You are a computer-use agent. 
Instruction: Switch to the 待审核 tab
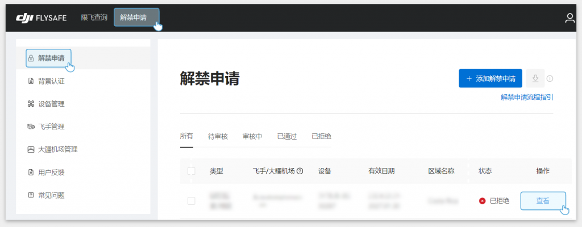[x=218, y=136]
